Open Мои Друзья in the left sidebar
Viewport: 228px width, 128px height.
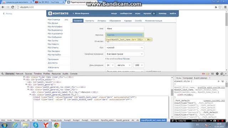(53, 23)
